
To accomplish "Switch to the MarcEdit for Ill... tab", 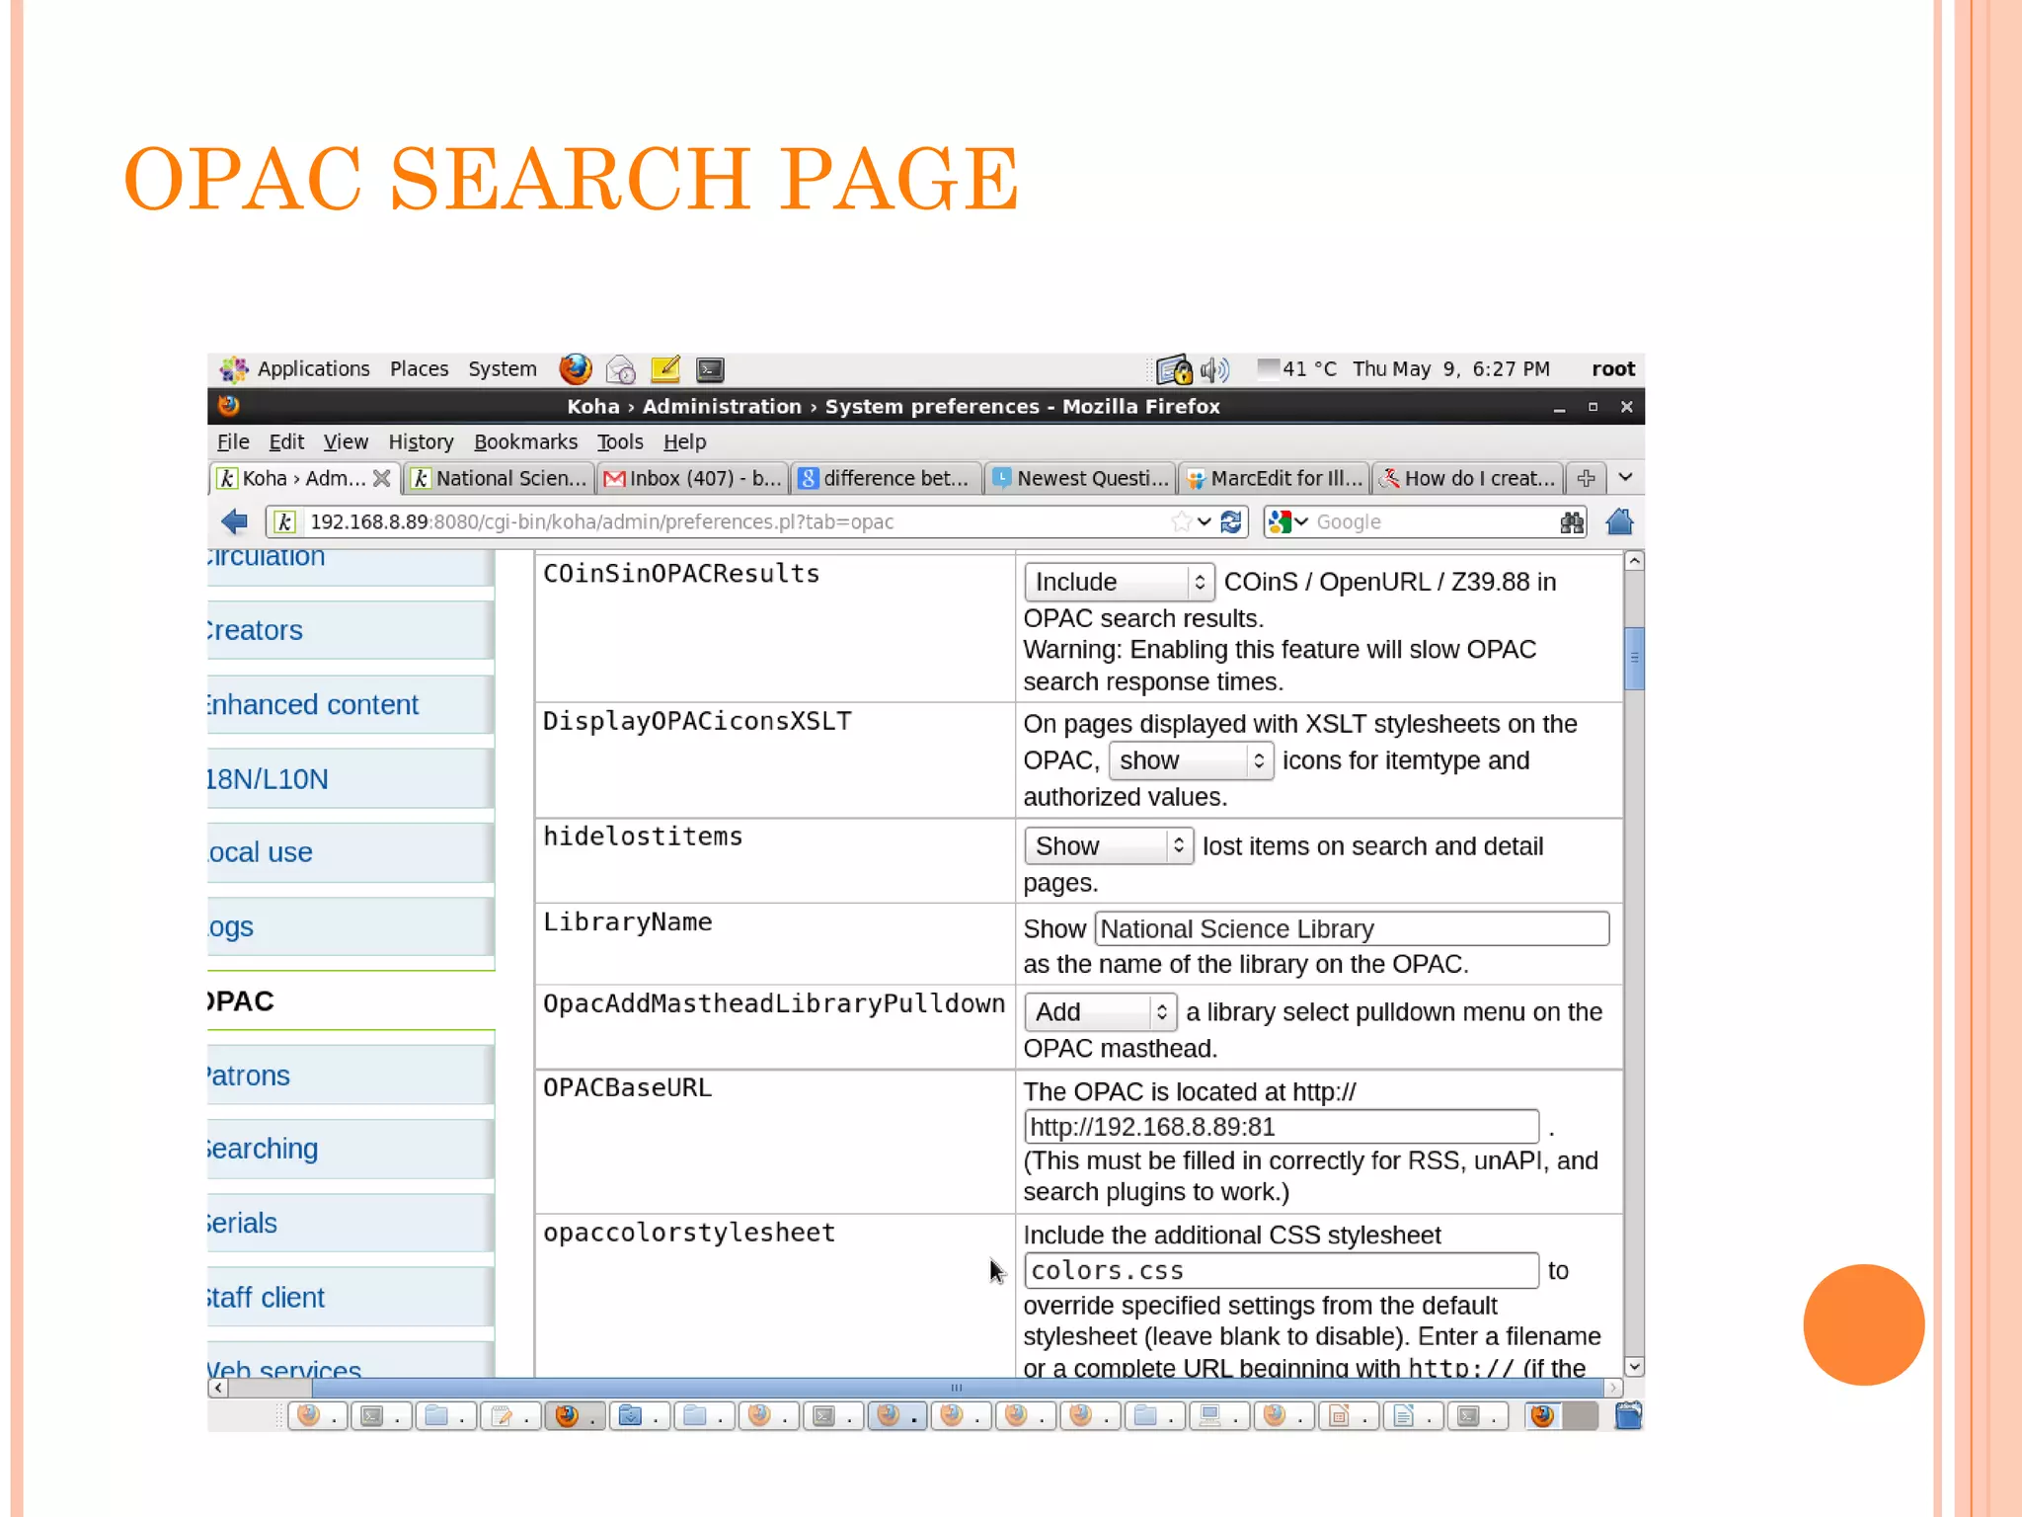I will (x=1274, y=478).
